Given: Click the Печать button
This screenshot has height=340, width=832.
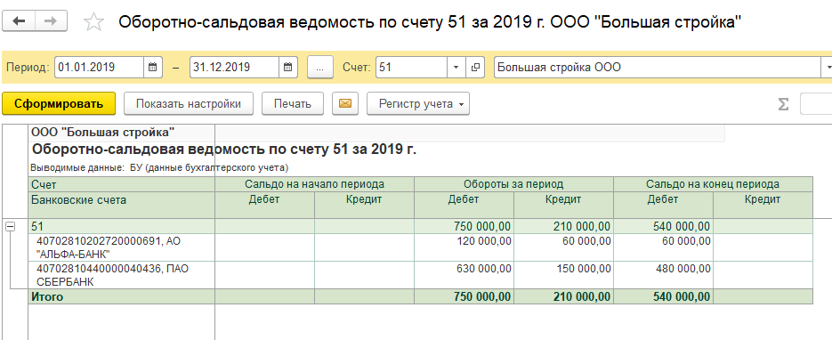Looking at the screenshot, I should 293,104.
